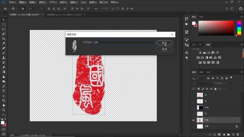The height and width of the screenshot is (137, 244).
Task: Open the 文件 (File) menu
Action: pyautogui.click(x=13, y=2)
